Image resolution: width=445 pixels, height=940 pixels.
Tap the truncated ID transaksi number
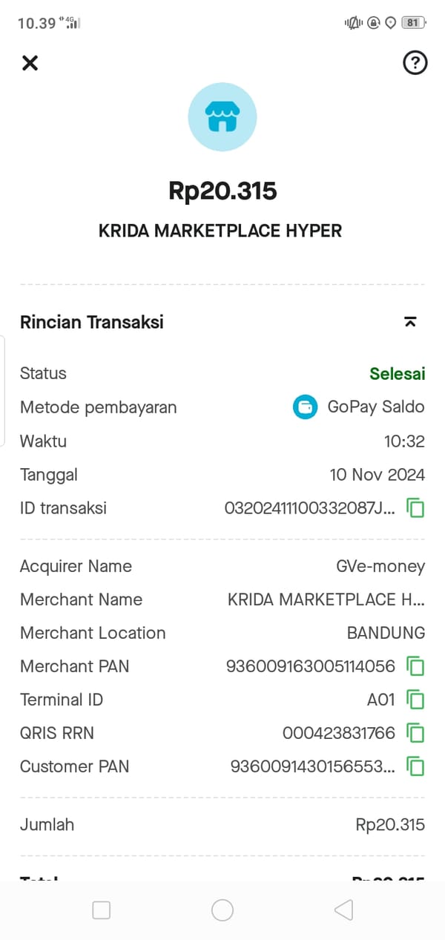pos(309,508)
